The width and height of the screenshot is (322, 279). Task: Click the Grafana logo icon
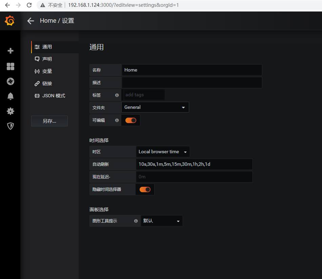tap(9, 21)
